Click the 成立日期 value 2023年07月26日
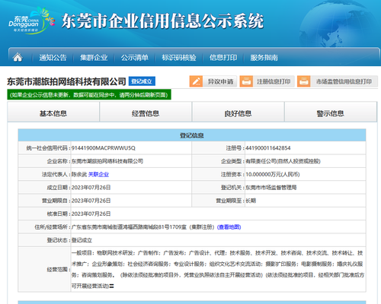Screen dimensions: 381x304 pos(91,188)
